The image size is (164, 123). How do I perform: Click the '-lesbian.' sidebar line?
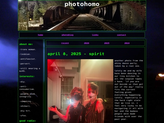pos(25,54)
